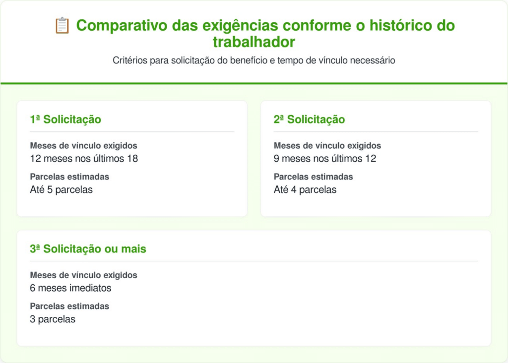Image resolution: width=508 pixels, height=363 pixels.
Task: Click the subtitle 'Critérios para solicitação do benefício'
Action: (254, 61)
